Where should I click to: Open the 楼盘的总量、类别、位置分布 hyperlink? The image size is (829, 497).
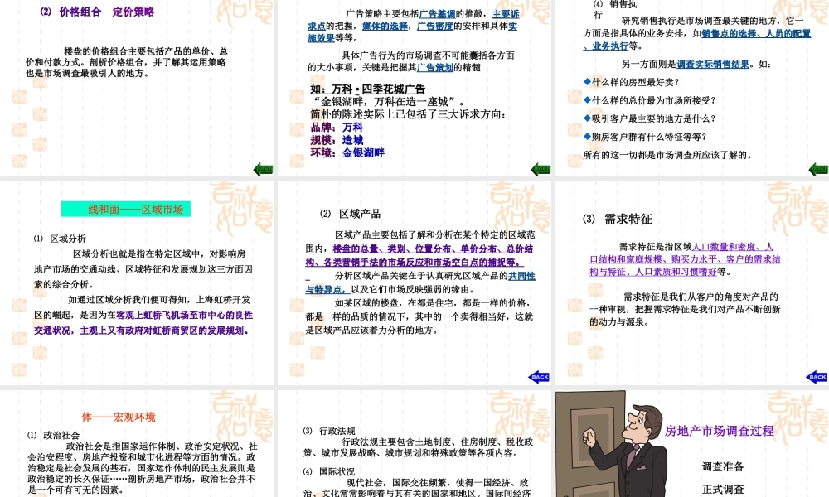tap(395, 248)
